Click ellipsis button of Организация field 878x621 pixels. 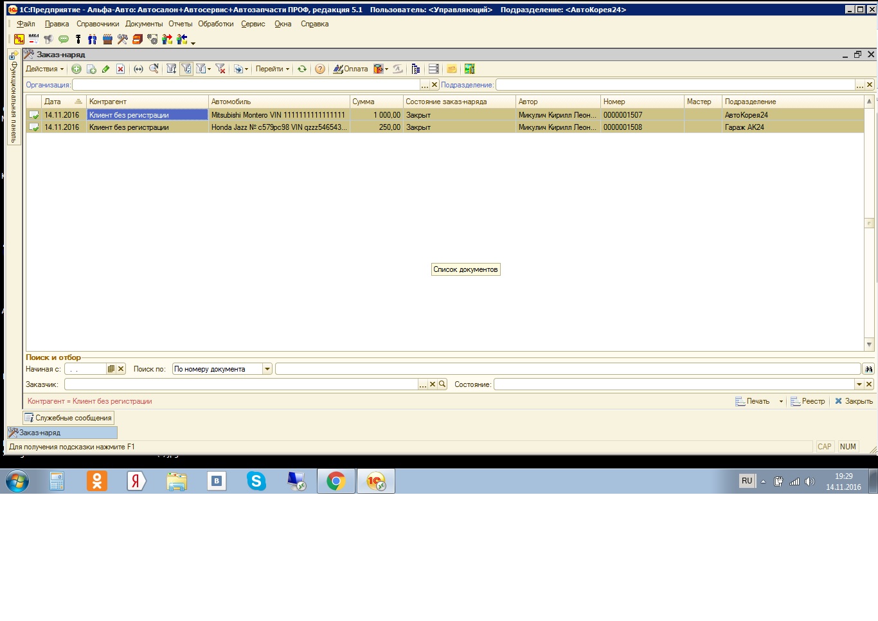point(425,85)
